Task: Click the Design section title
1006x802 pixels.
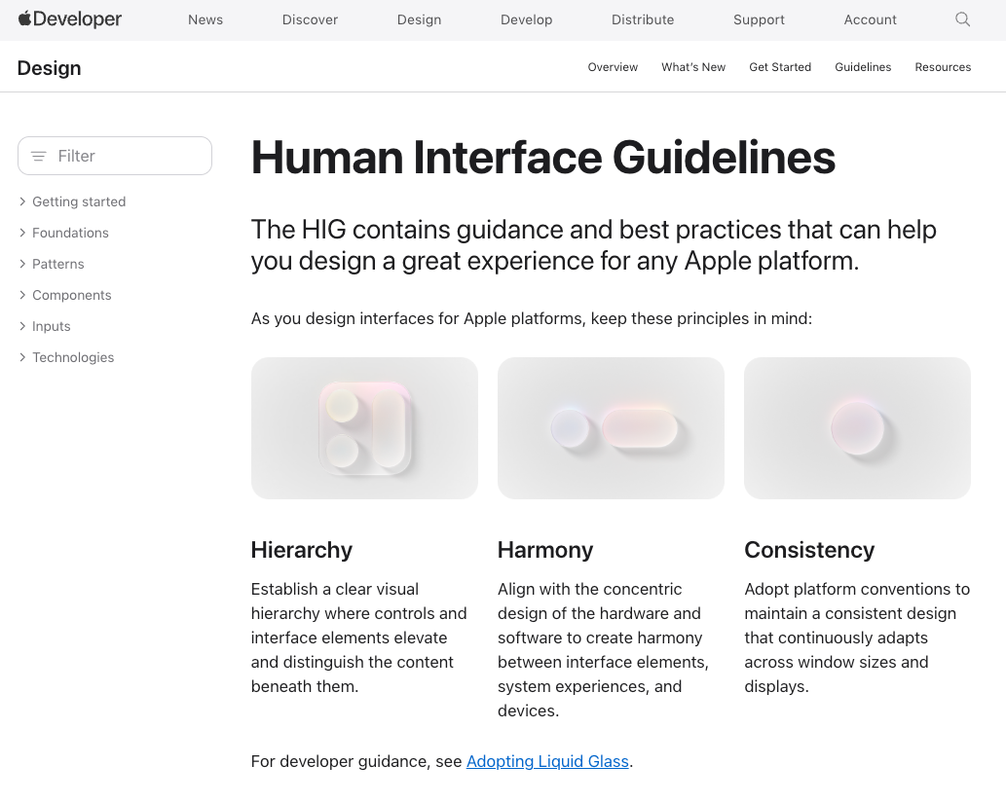Action: pyautogui.click(x=50, y=68)
